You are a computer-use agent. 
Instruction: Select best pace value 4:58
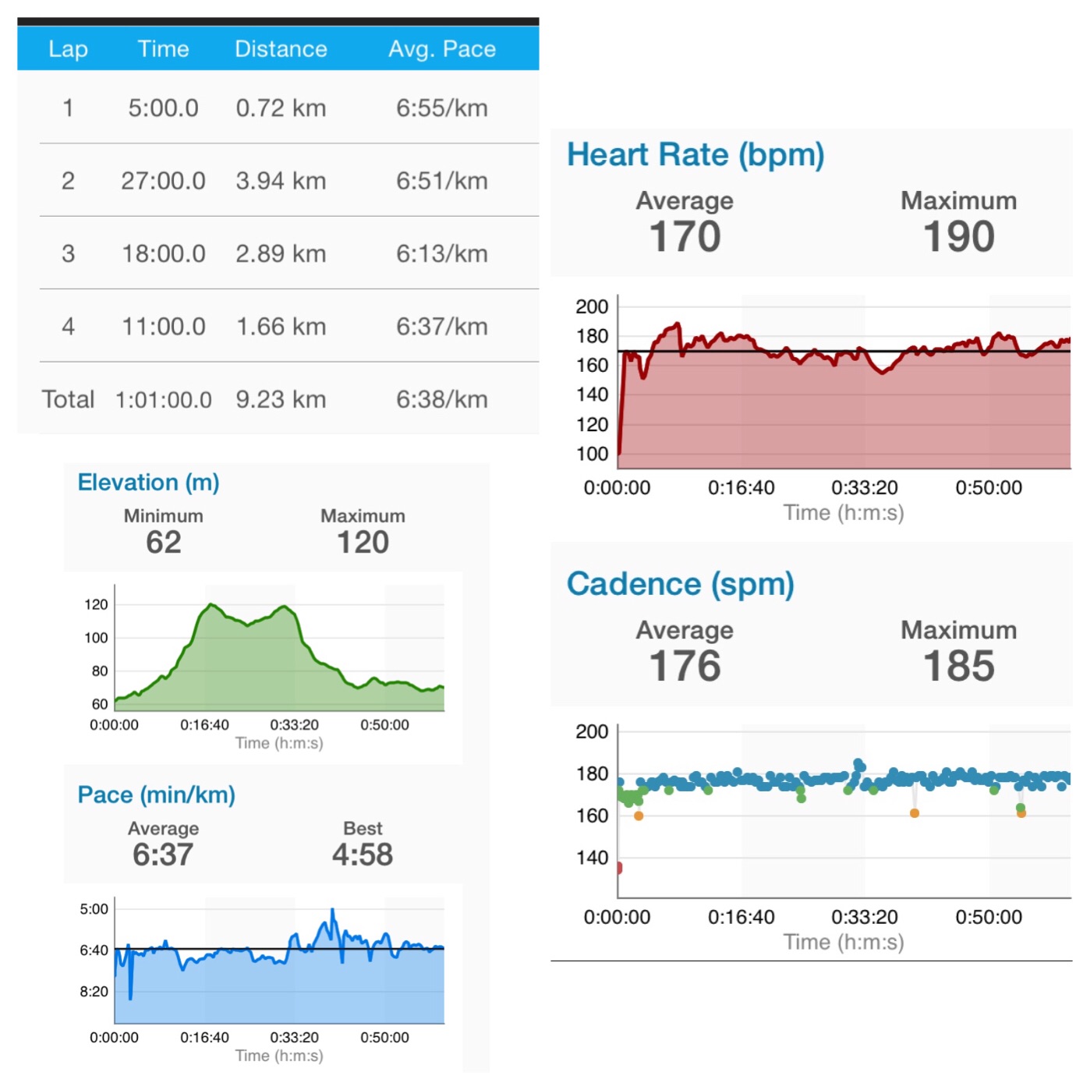(363, 855)
